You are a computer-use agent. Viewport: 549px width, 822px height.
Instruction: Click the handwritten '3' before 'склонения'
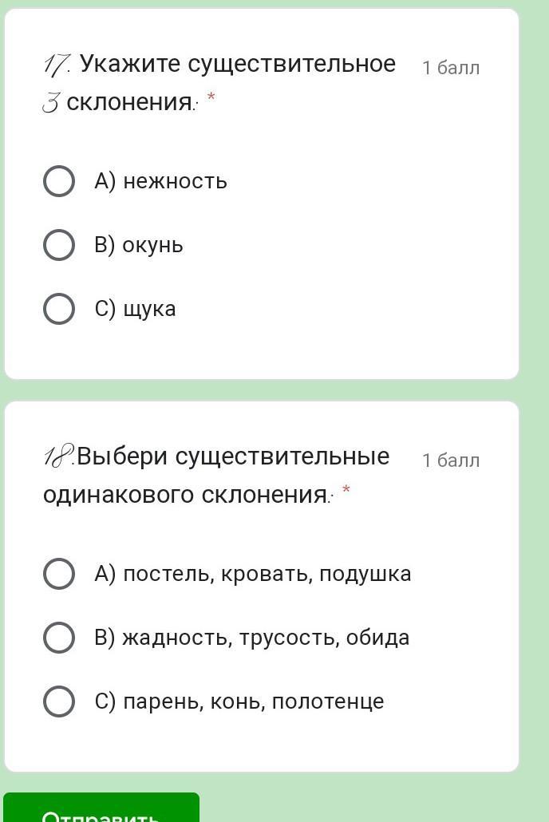(50, 104)
